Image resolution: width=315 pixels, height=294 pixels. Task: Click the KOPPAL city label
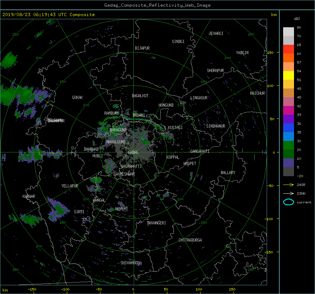(173, 157)
